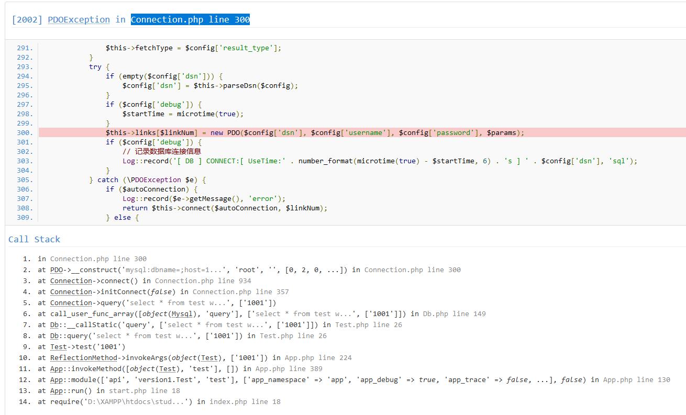Click the return connect line 308
This screenshot has height=415, width=686.
point(225,208)
